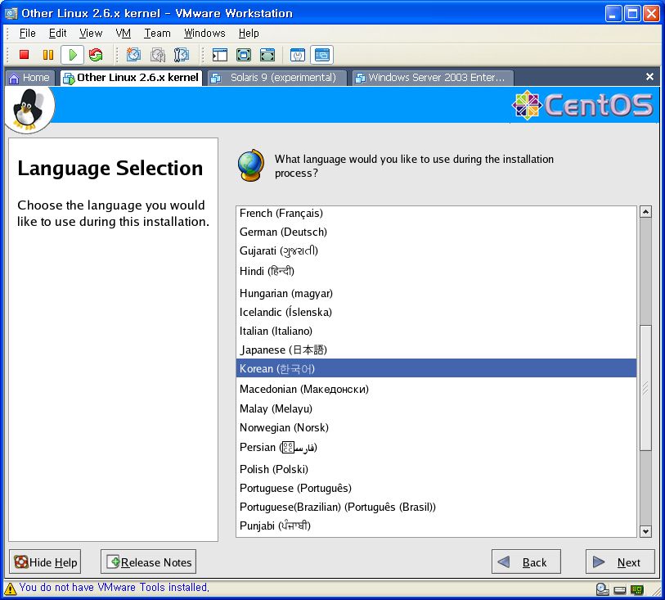
Task: Reset the virtual machine using toolbar icon
Action: pos(96,55)
